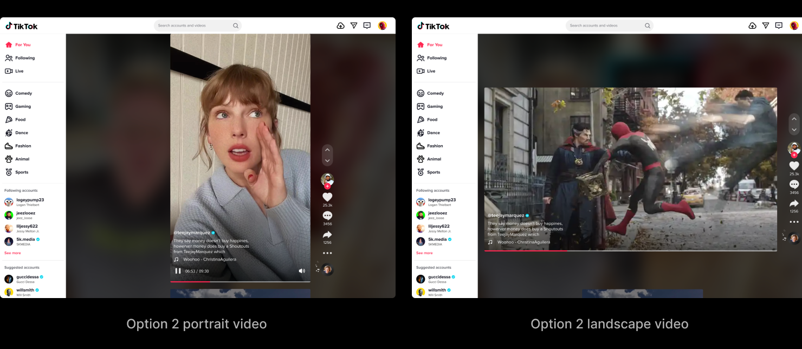Open three-dot more menu on landscape video
This screenshot has width=802, height=349.
point(794,222)
